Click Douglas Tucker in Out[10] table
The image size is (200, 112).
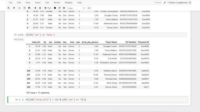point(110,46)
